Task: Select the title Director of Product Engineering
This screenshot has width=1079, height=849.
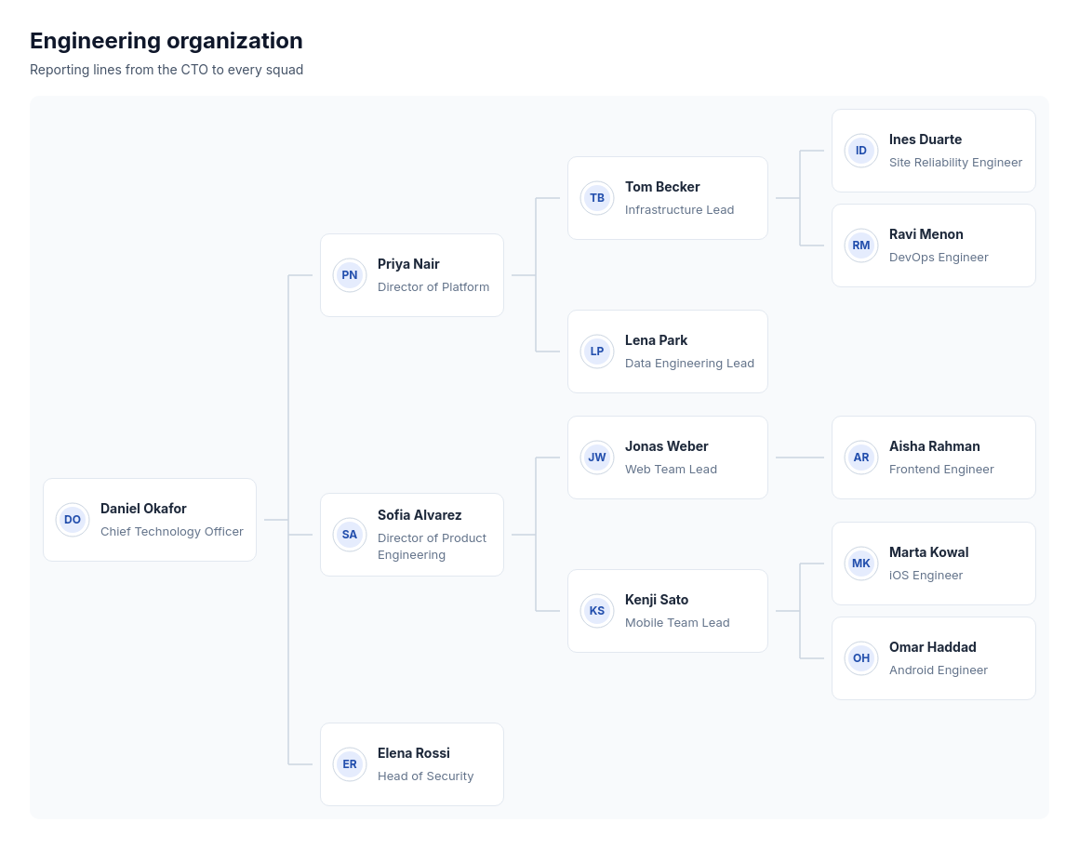Action: 432,546
